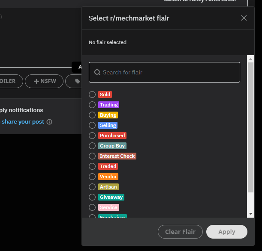Image resolution: width=262 pixels, height=251 pixels.
Task: Click the flair tag icon button
Action: point(77,81)
